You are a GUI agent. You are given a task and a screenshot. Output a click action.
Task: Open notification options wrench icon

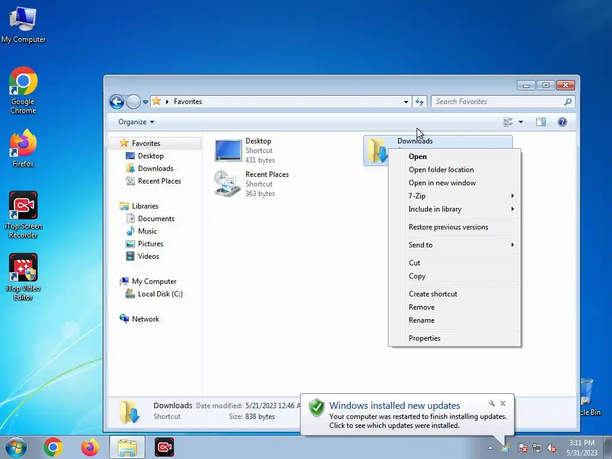pos(492,403)
